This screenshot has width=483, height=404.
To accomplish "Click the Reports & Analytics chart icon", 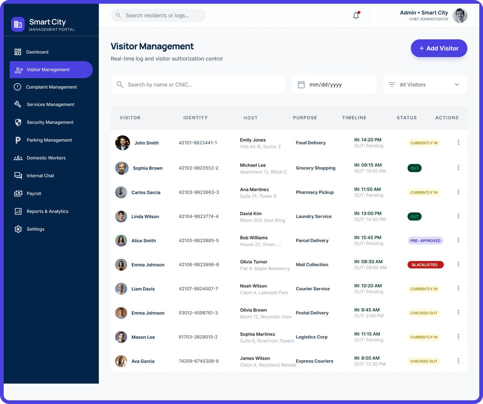I will coord(18,211).
